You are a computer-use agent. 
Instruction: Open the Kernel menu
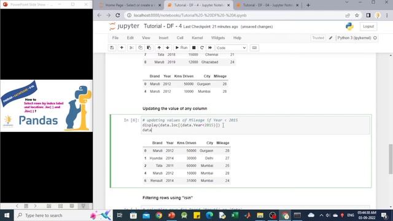pyautogui.click(x=197, y=38)
